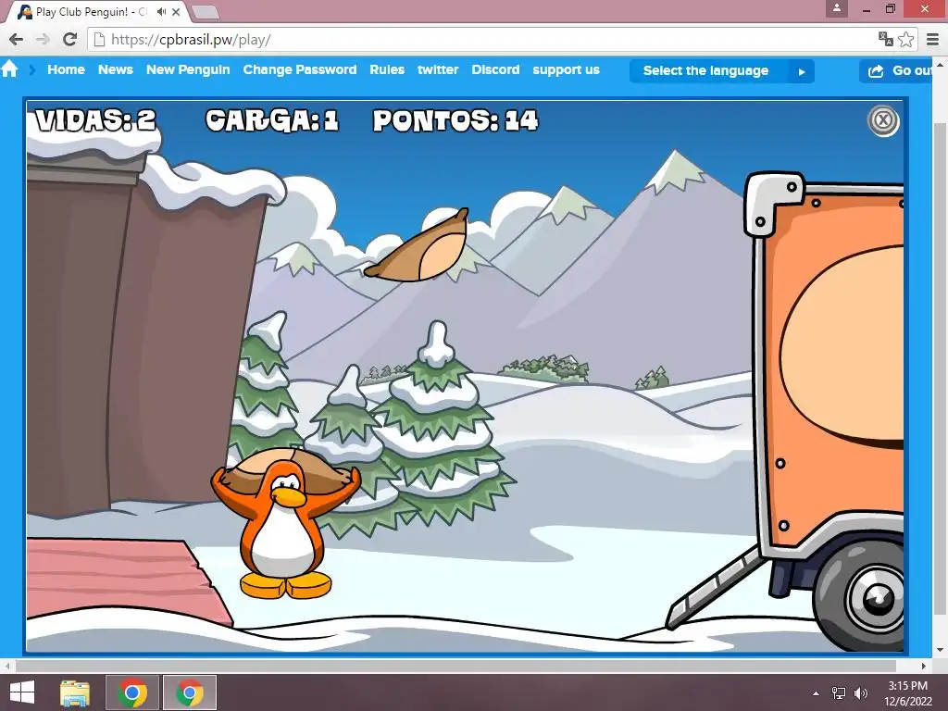Click the CARGA: 1 load counter

[271, 119]
